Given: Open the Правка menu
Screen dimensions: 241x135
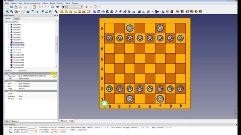Looking at the screenshot, I should click(x=14, y=3).
